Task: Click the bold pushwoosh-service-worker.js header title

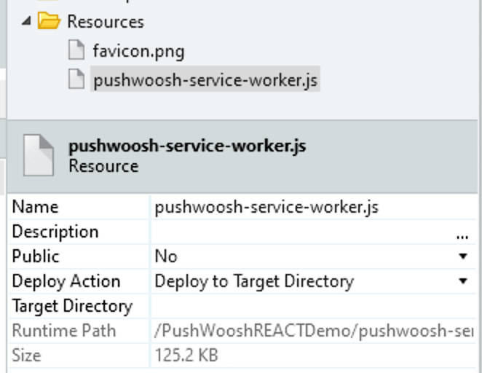Action: pos(187,146)
